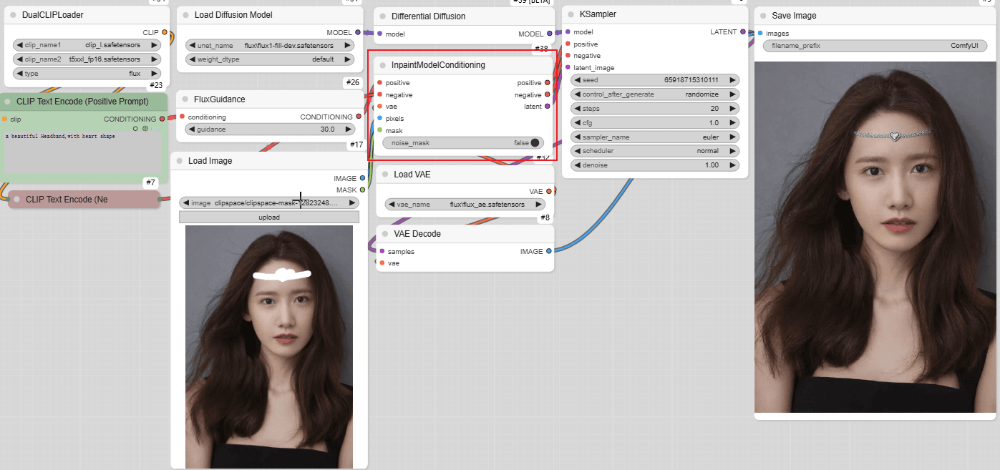Screen dimensions: 1000x470
Task: Decrease steps using the left arrow
Action: (x=577, y=109)
